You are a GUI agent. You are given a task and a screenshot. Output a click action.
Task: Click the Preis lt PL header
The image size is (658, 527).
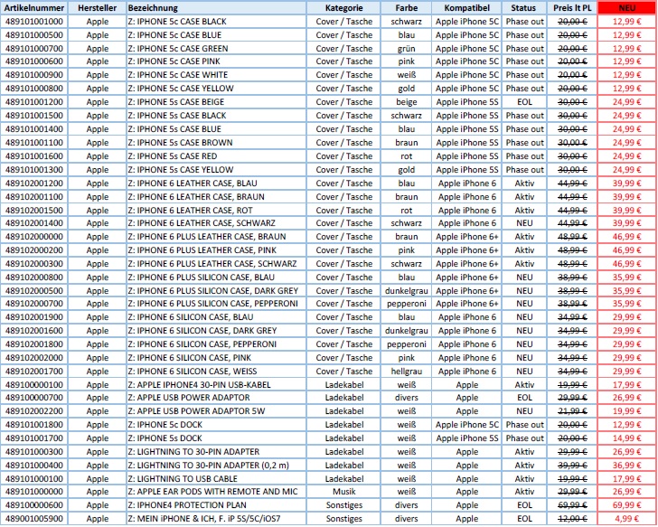572,8
